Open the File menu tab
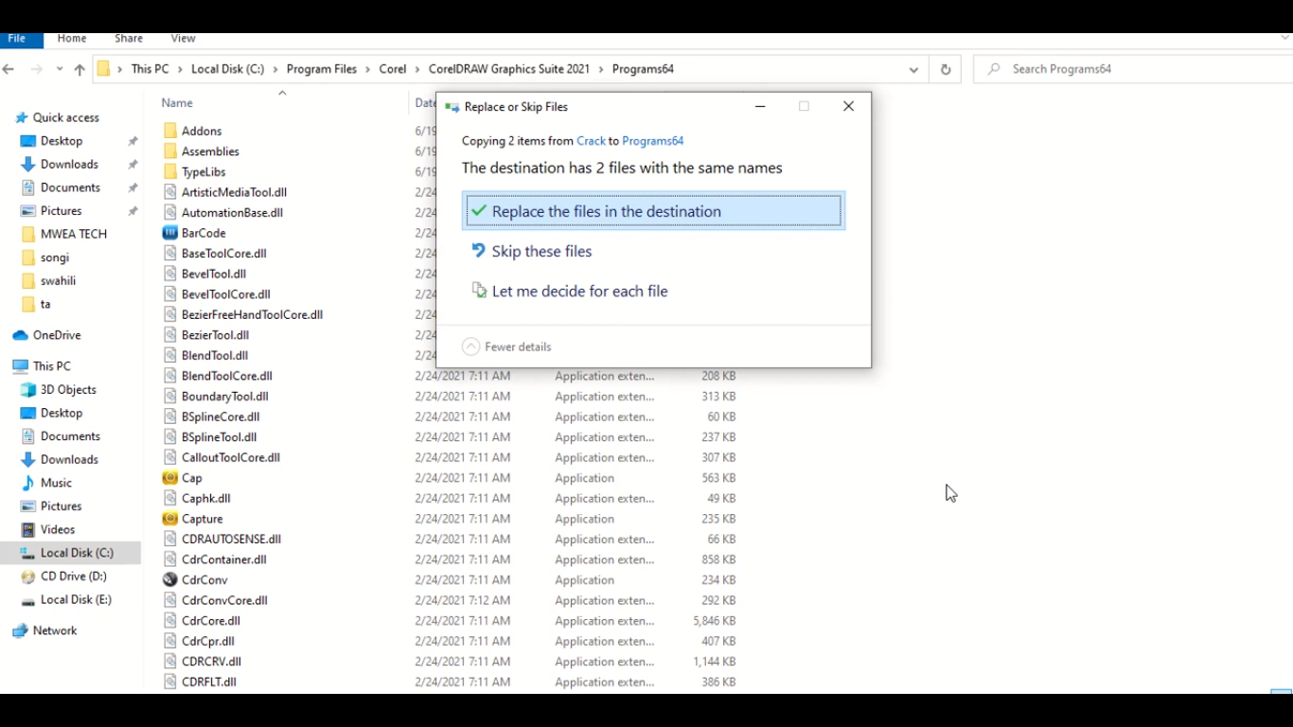This screenshot has height=727, width=1293. [17, 39]
